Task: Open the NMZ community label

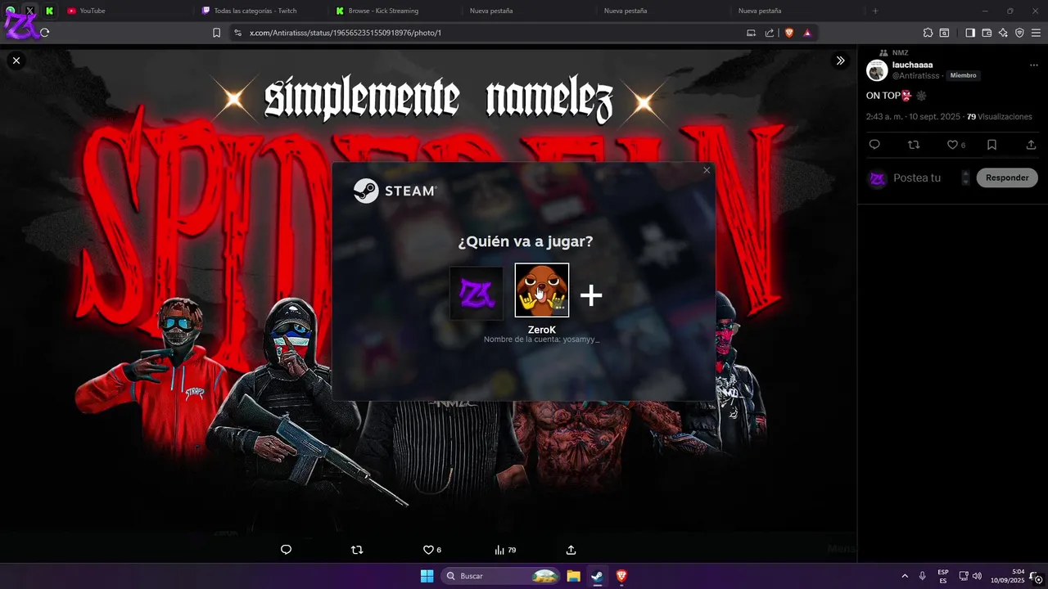Action: (900, 52)
